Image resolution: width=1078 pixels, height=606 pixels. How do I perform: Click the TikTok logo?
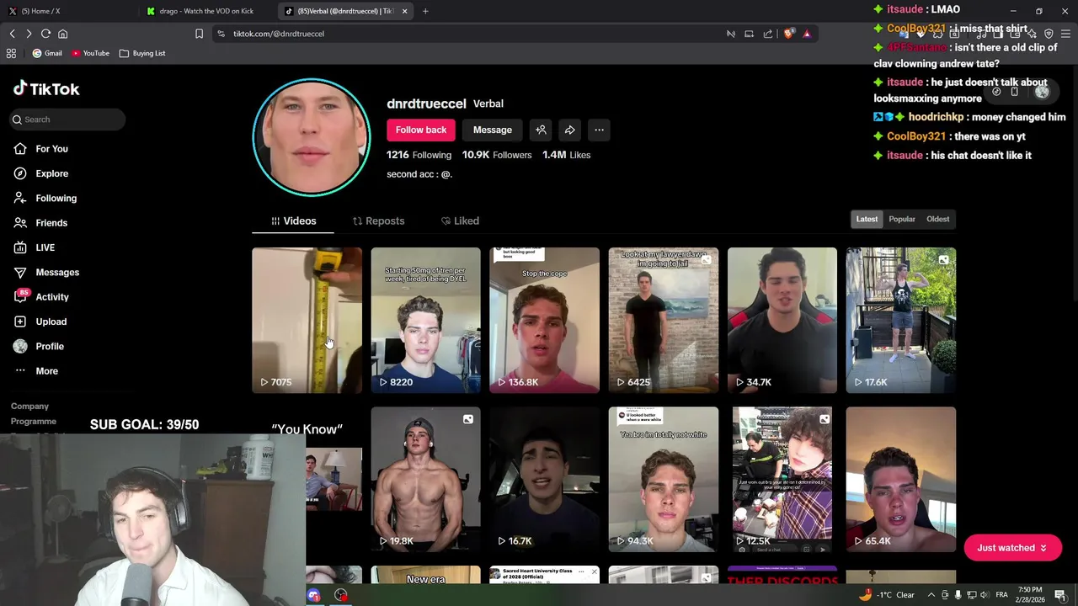(x=46, y=89)
